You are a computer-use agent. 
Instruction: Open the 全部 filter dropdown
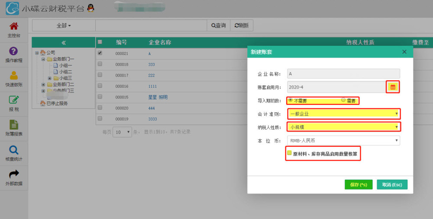(64, 25)
